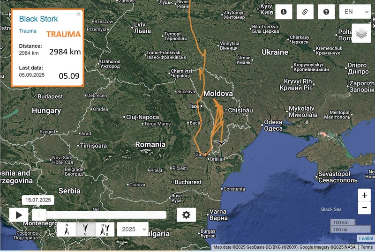Select the northward migration icon
375x252 pixels.
(x=67, y=230)
